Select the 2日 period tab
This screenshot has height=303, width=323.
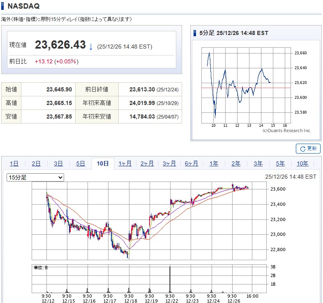pos(36,164)
